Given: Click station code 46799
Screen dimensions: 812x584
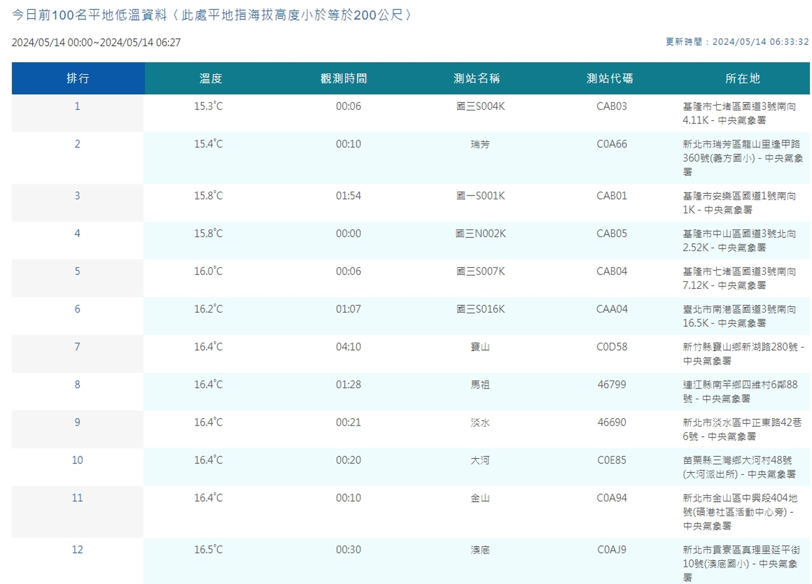Looking at the screenshot, I should tap(611, 385).
